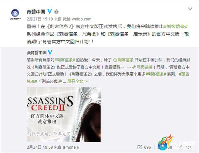Click the blue verified V badge beside top 育碧中国
This screenshot has width=199, height=153.
pos(50,12)
